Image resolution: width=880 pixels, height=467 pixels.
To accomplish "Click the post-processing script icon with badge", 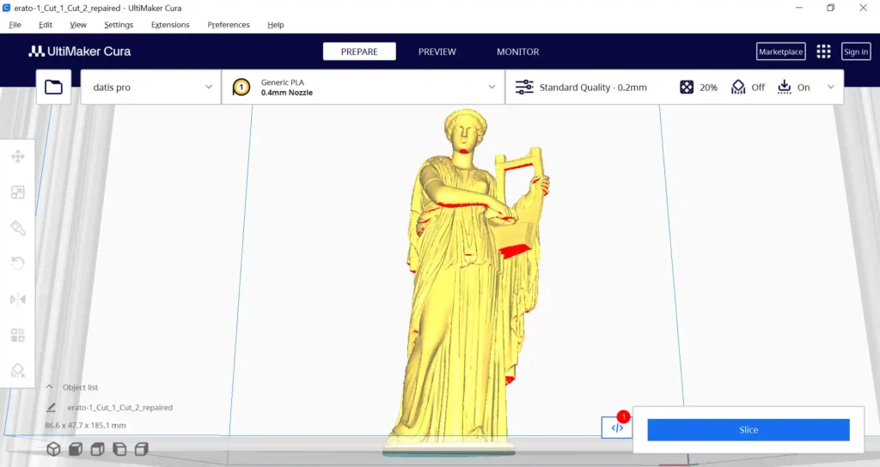I will [617, 428].
